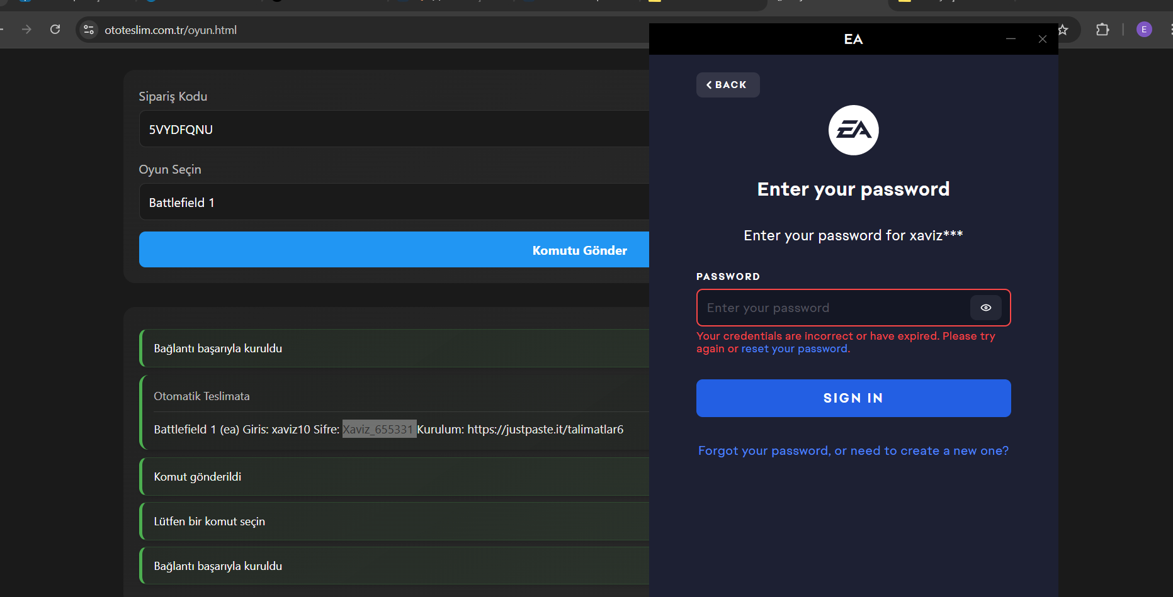The height and width of the screenshot is (597, 1173).
Task: Follow the 'reset your password' link
Action: (x=794, y=349)
